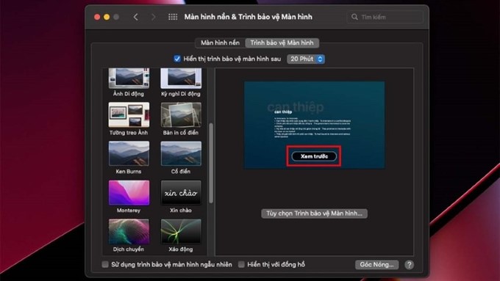
Task: Open the help question mark button
Action: click(409, 264)
